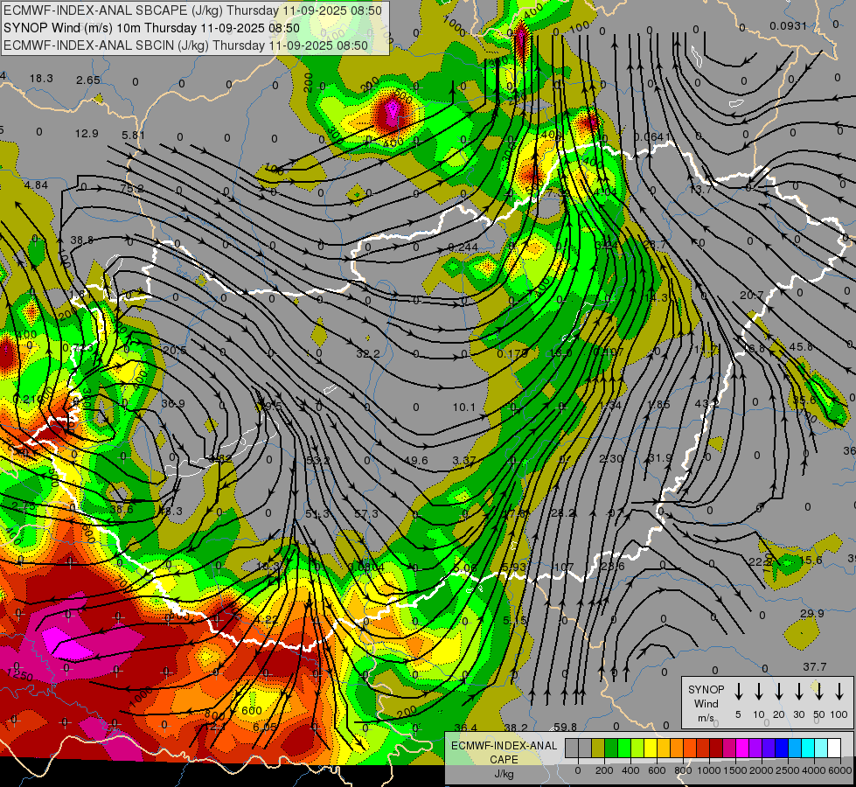Viewport: 856px width, 787px height.
Task: Pick the sky blue swatch right of 2500
Action: tap(794, 749)
